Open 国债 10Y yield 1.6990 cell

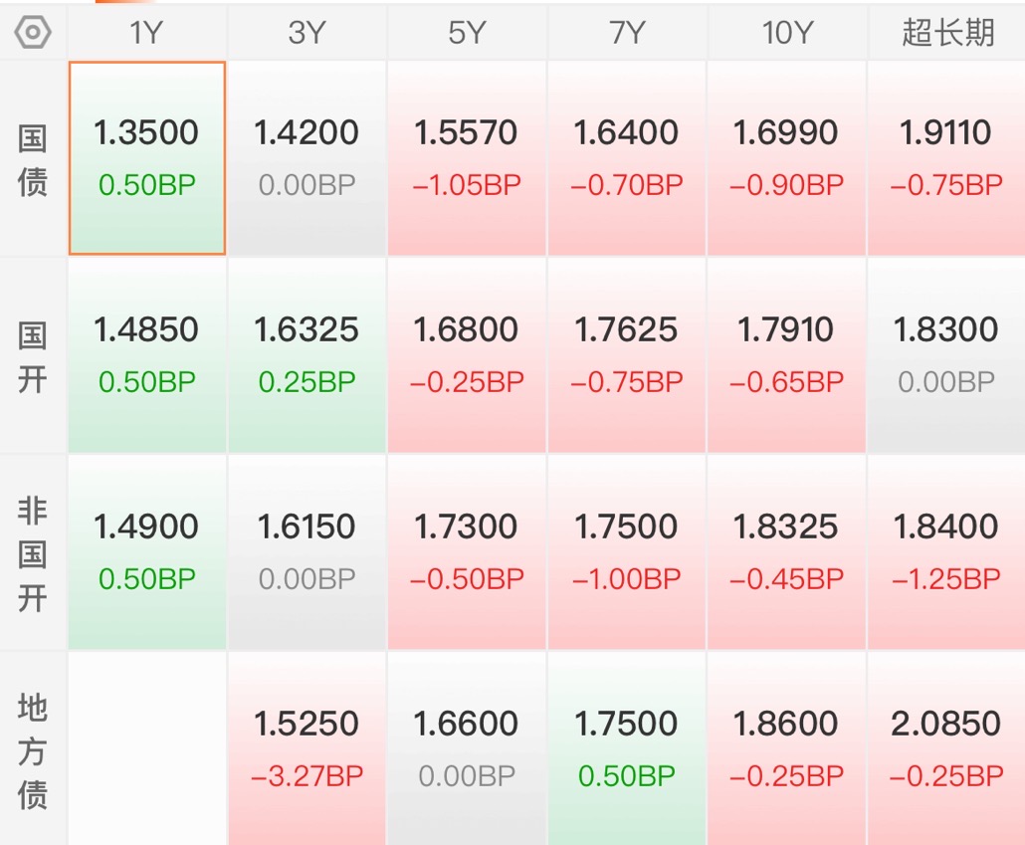coord(787,157)
